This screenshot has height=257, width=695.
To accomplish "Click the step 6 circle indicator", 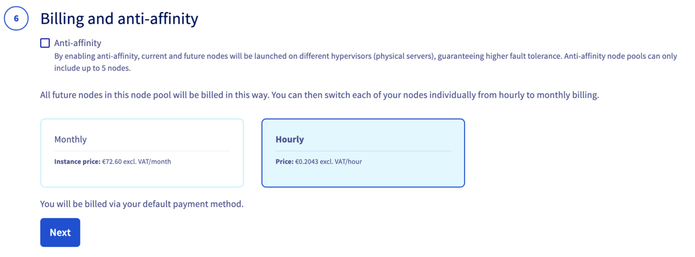I will tap(16, 19).
